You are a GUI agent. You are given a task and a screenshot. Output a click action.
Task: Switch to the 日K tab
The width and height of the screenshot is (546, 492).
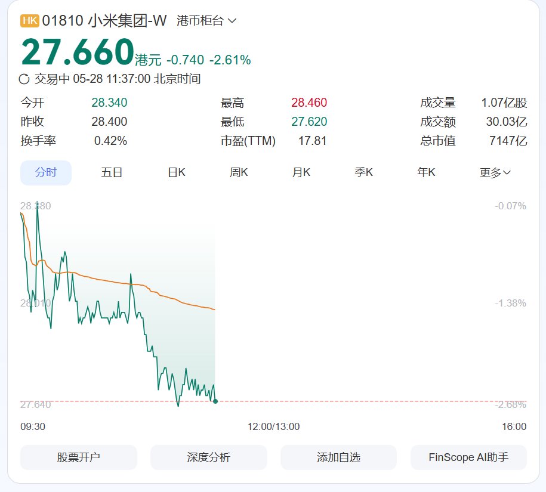[x=177, y=172]
